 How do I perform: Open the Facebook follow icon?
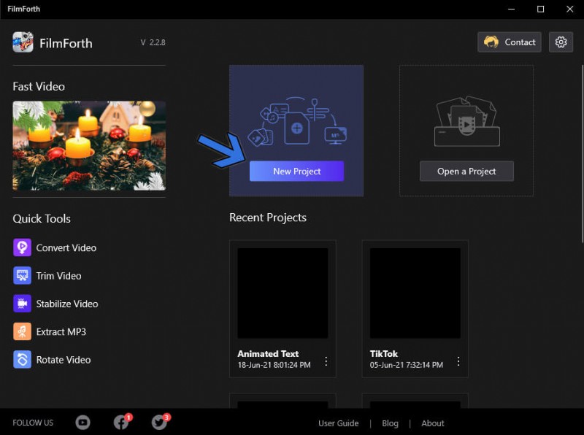[121, 423]
